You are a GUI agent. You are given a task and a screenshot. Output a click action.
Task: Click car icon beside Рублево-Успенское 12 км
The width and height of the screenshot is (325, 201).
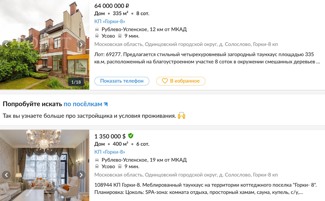(x=97, y=29)
